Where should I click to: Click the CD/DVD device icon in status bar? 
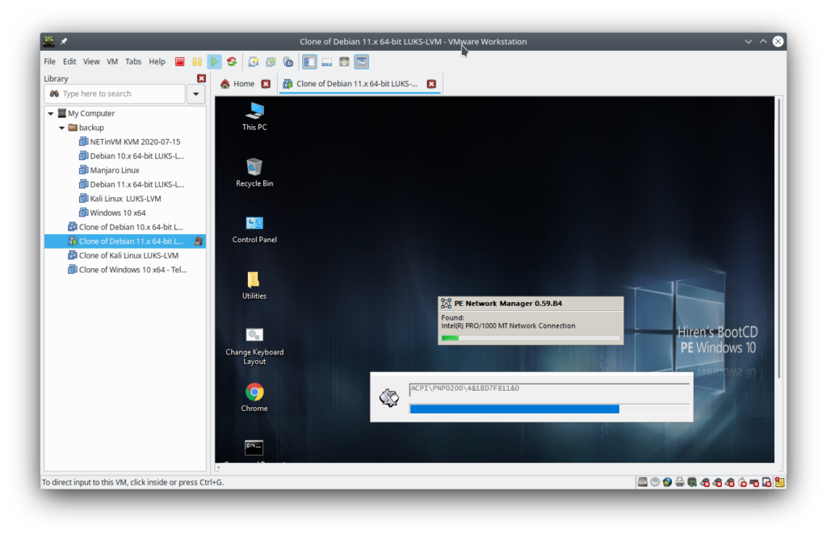pos(655,481)
